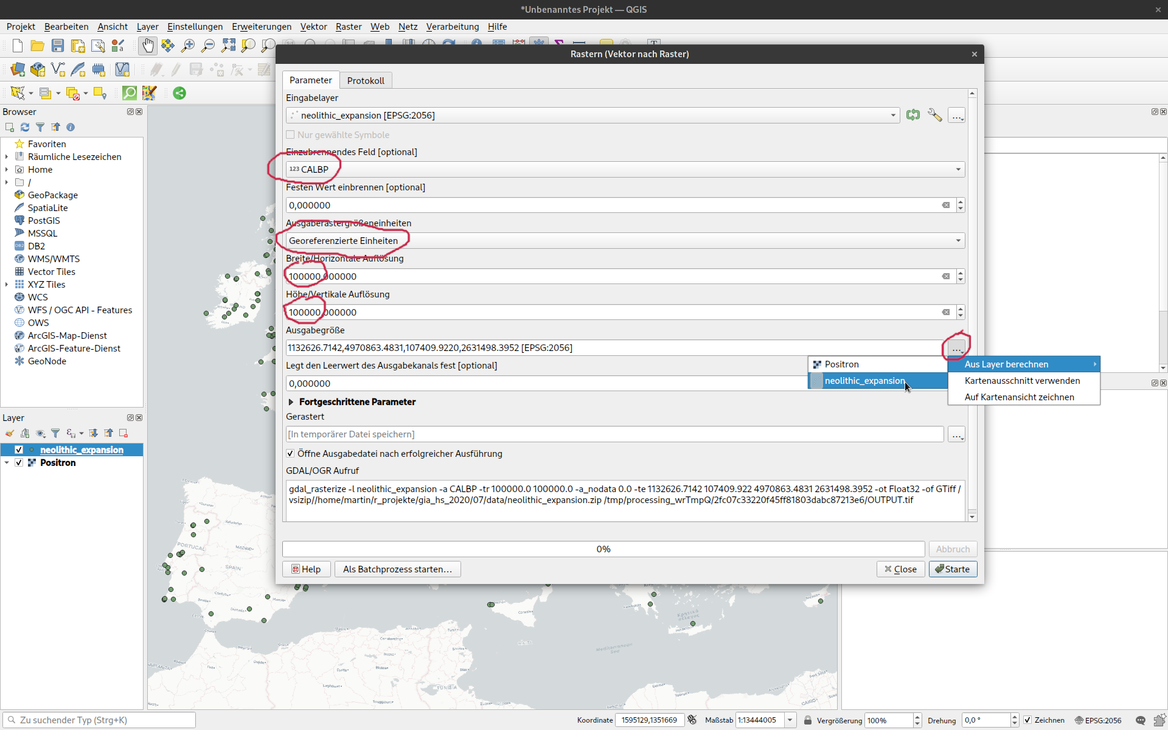Click the Zoom In magnifier tool

click(188, 46)
